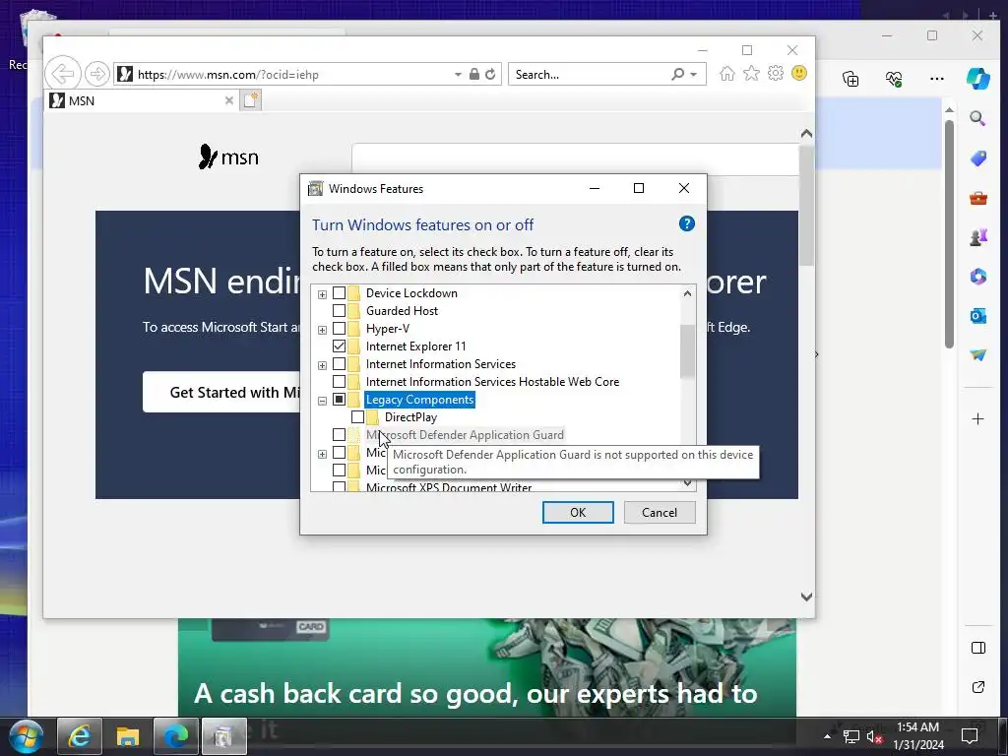Open the search provider dropdown arrow

pos(694,75)
